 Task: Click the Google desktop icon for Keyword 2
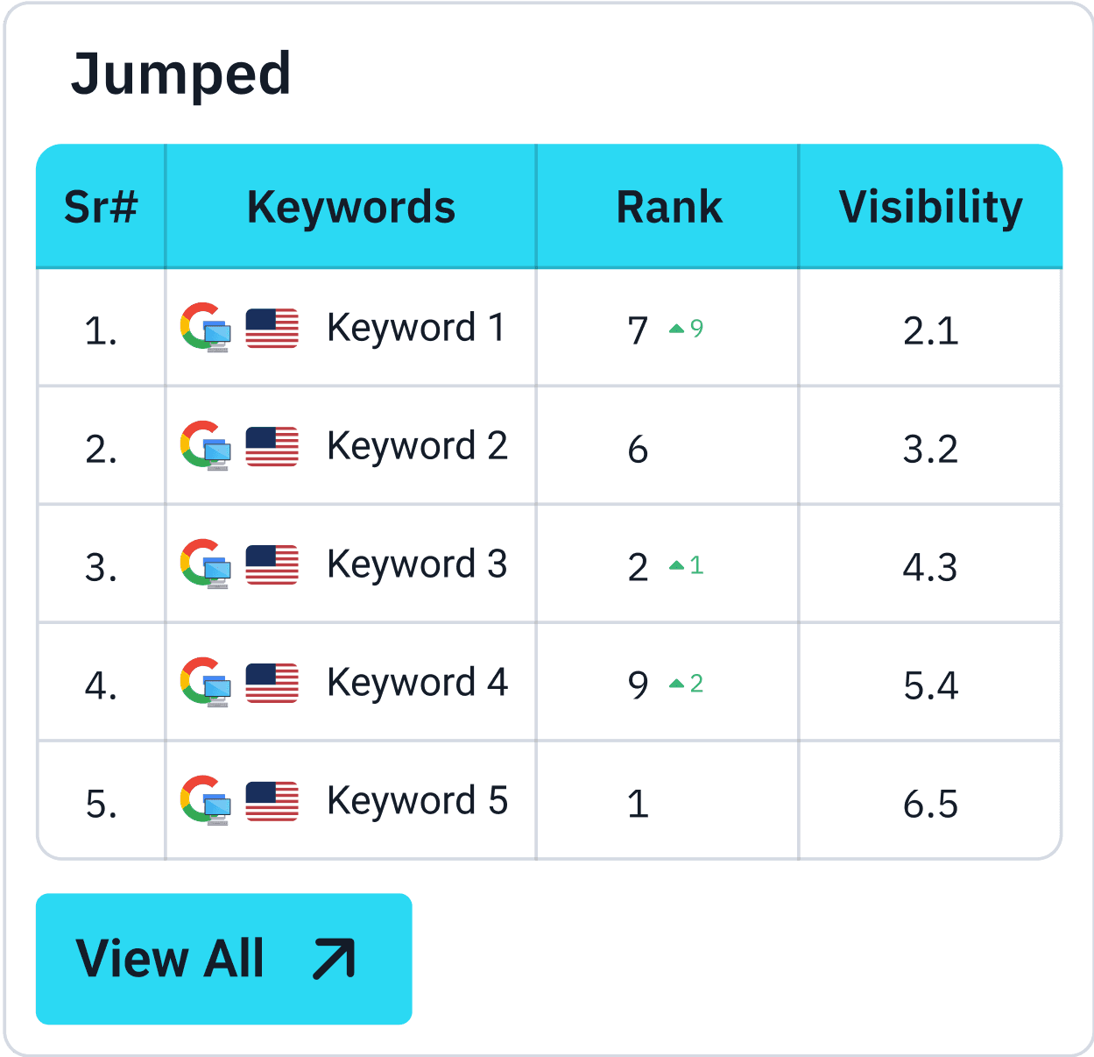click(x=206, y=446)
